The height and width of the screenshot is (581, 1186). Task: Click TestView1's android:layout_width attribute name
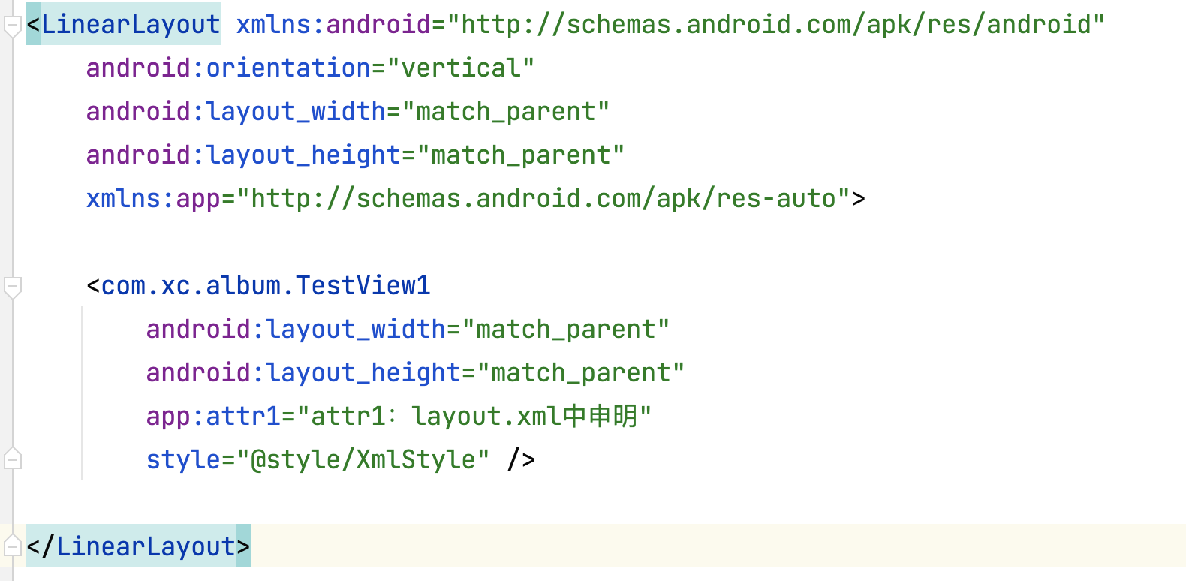click(x=296, y=330)
